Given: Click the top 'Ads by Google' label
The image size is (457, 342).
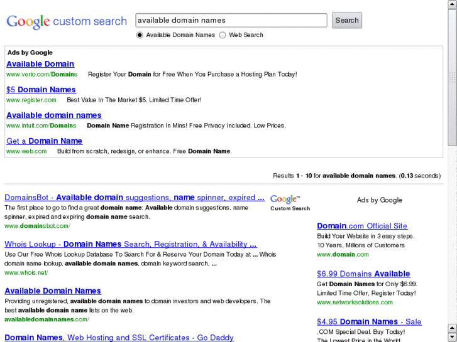Looking at the screenshot, I should tap(30, 53).
